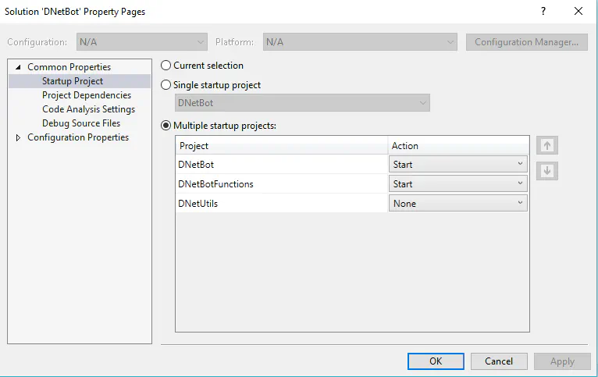Image resolution: width=598 pixels, height=377 pixels.
Task: Open the Action dropdown for DNetBotFunctions
Action: [x=458, y=184]
